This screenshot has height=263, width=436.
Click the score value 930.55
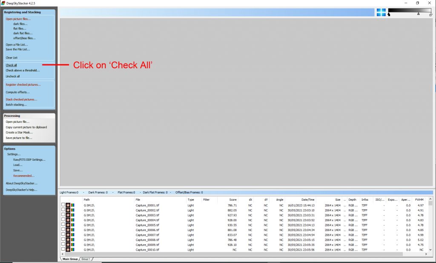pos(232,225)
